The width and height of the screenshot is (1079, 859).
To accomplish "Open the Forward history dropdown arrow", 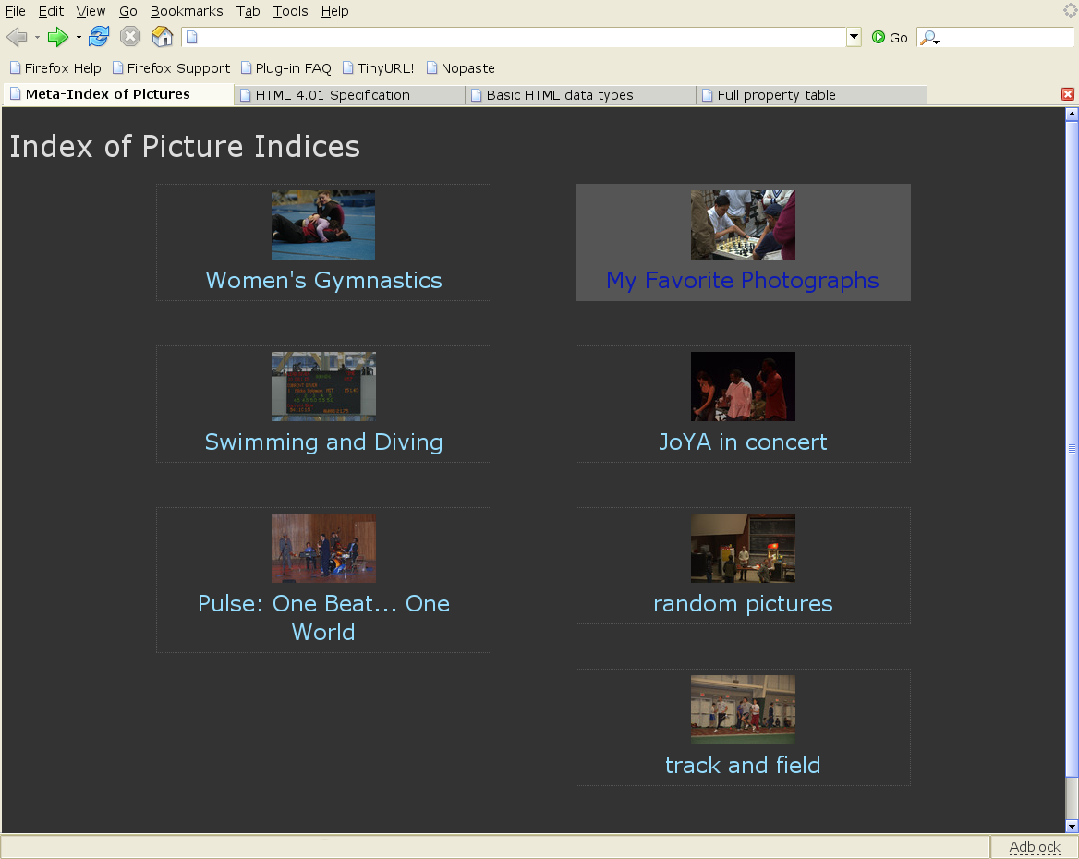I will (79, 38).
